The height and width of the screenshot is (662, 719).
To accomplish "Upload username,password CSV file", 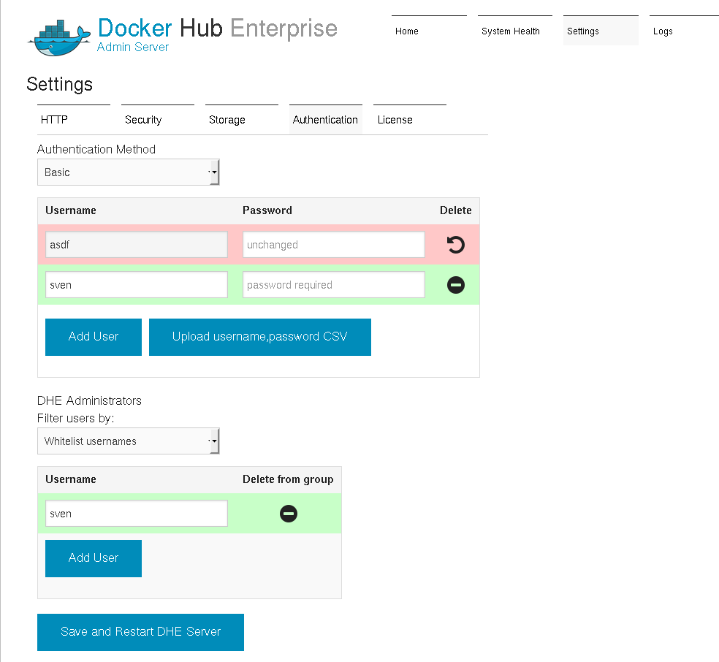I will 260,337.
